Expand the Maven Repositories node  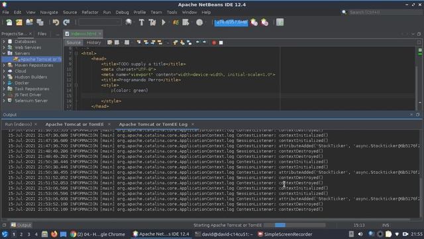click(4, 65)
